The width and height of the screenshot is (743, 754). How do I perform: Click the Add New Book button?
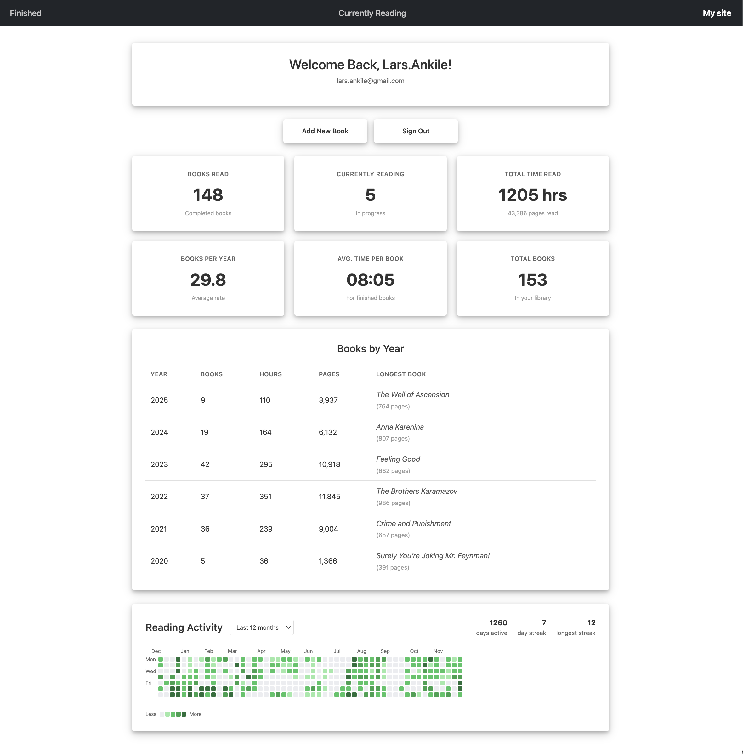click(x=325, y=131)
